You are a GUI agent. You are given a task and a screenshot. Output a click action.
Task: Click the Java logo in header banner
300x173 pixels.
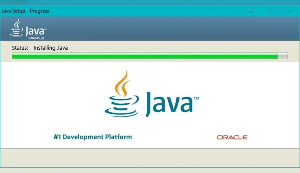pos(28,29)
